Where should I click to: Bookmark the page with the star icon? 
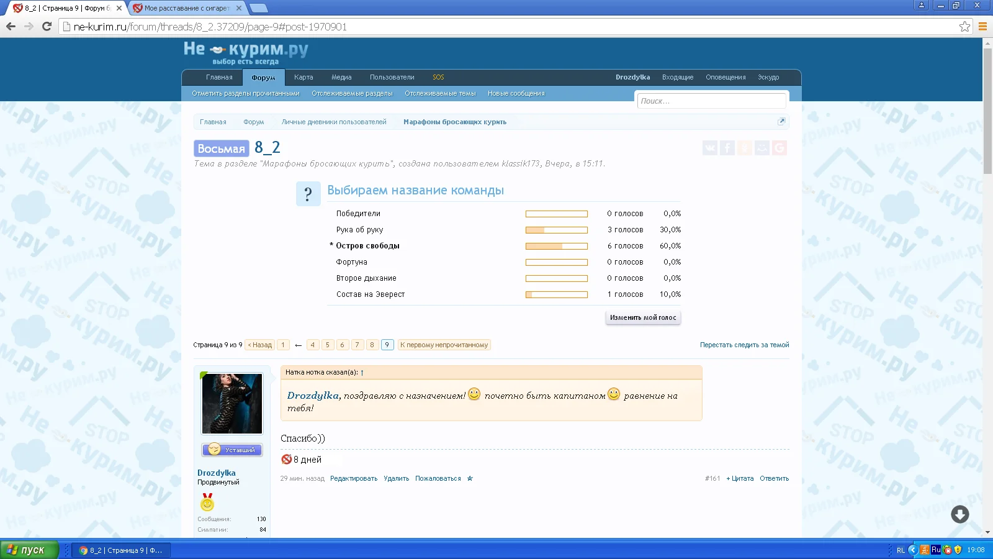click(964, 27)
